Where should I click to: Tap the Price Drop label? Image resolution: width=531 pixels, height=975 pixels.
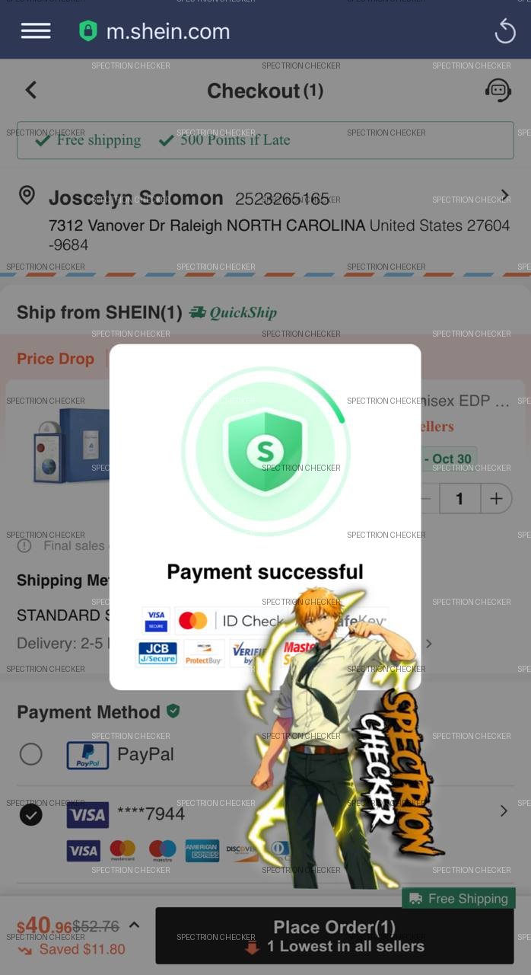tap(56, 359)
